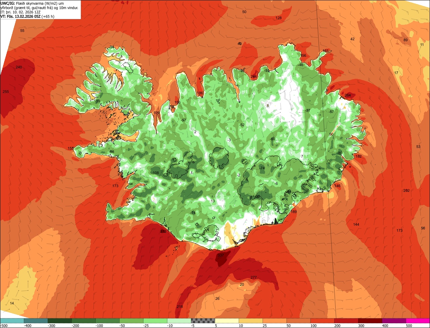Click the checkered grey swatch between -5 and 5
430x328 pixels.
[x=203, y=321]
